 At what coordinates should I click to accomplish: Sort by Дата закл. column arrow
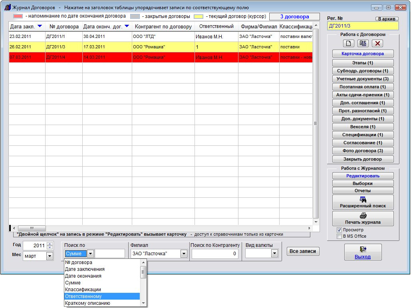click(39, 26)
